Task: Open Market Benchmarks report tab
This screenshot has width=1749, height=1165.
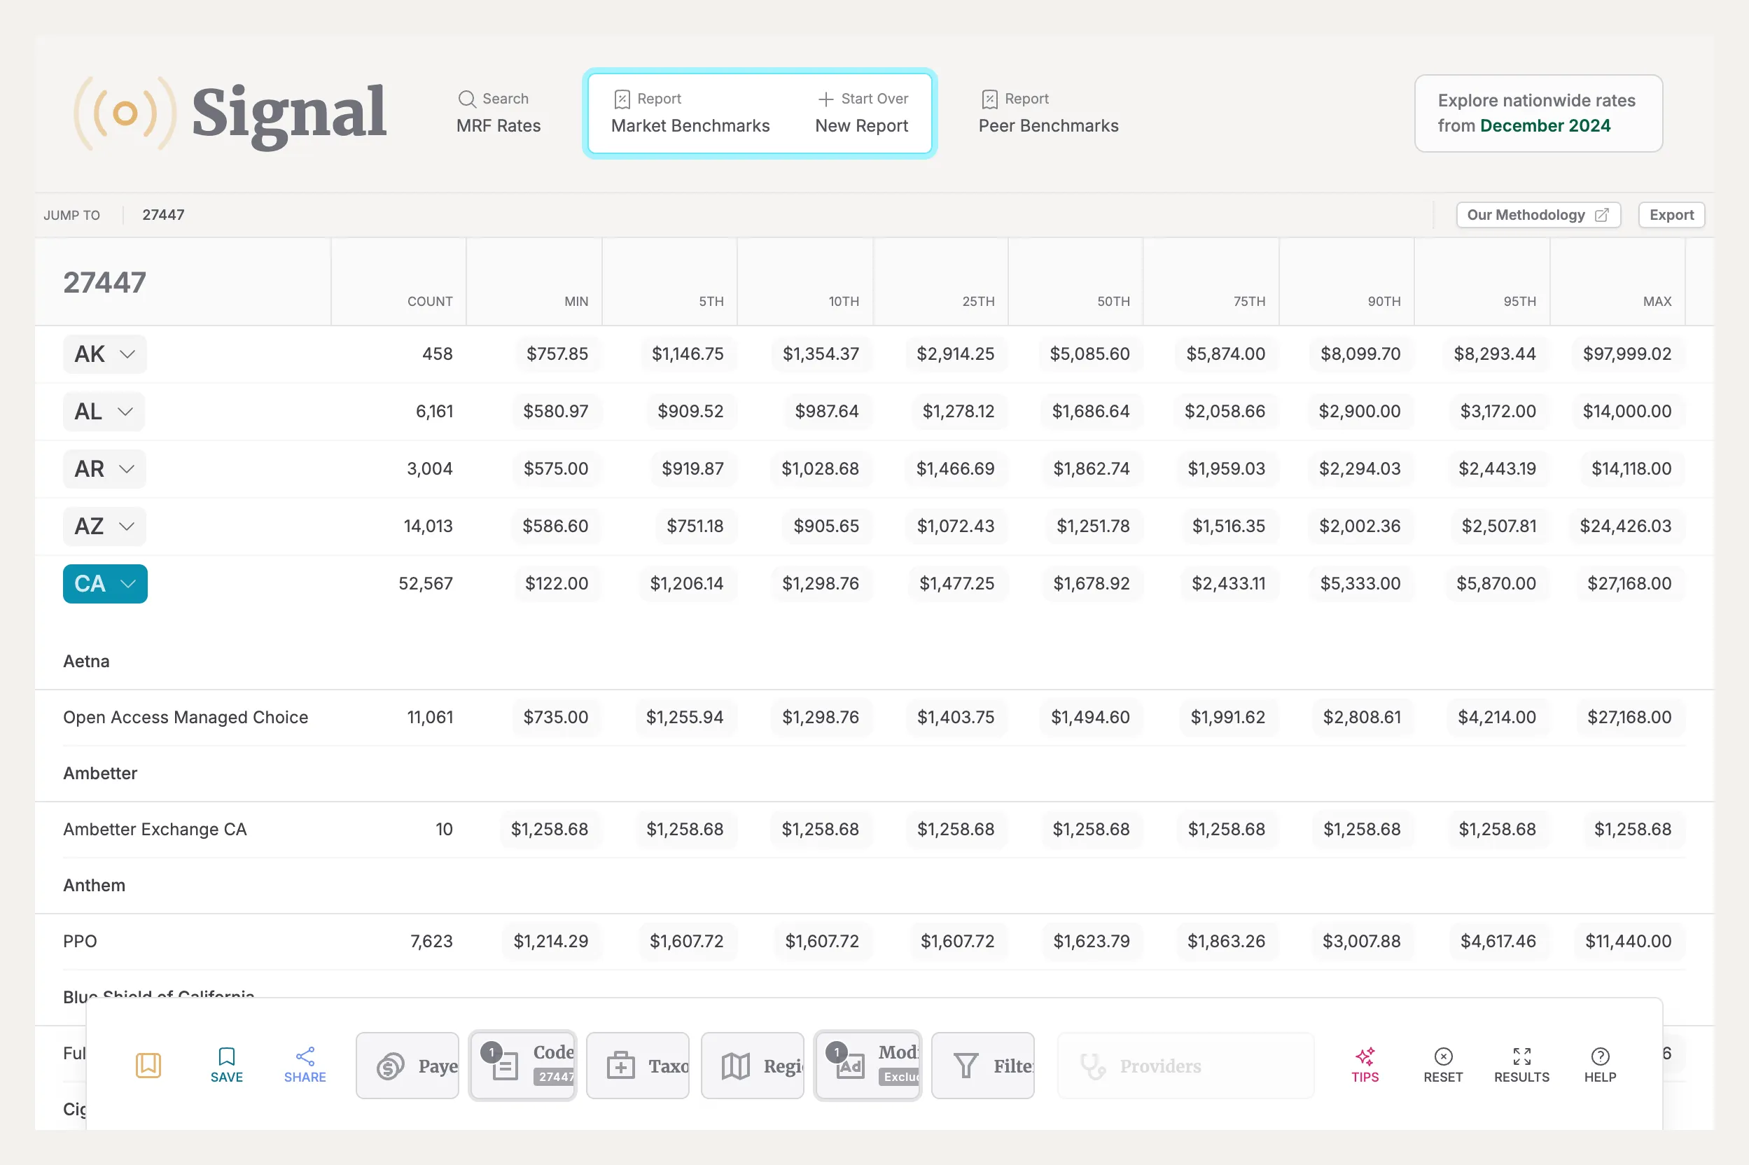Action: pyautogui.click(x=690, y=113)
